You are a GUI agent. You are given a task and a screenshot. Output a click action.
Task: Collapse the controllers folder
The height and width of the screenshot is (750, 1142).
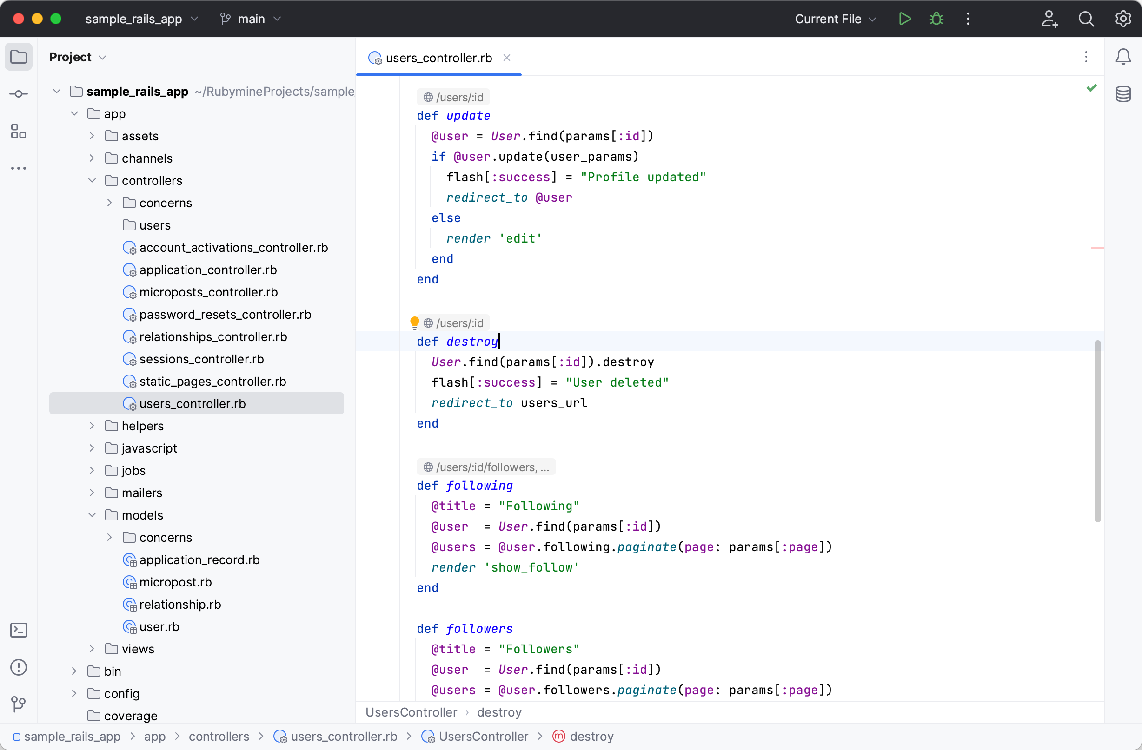click(92, 181)
